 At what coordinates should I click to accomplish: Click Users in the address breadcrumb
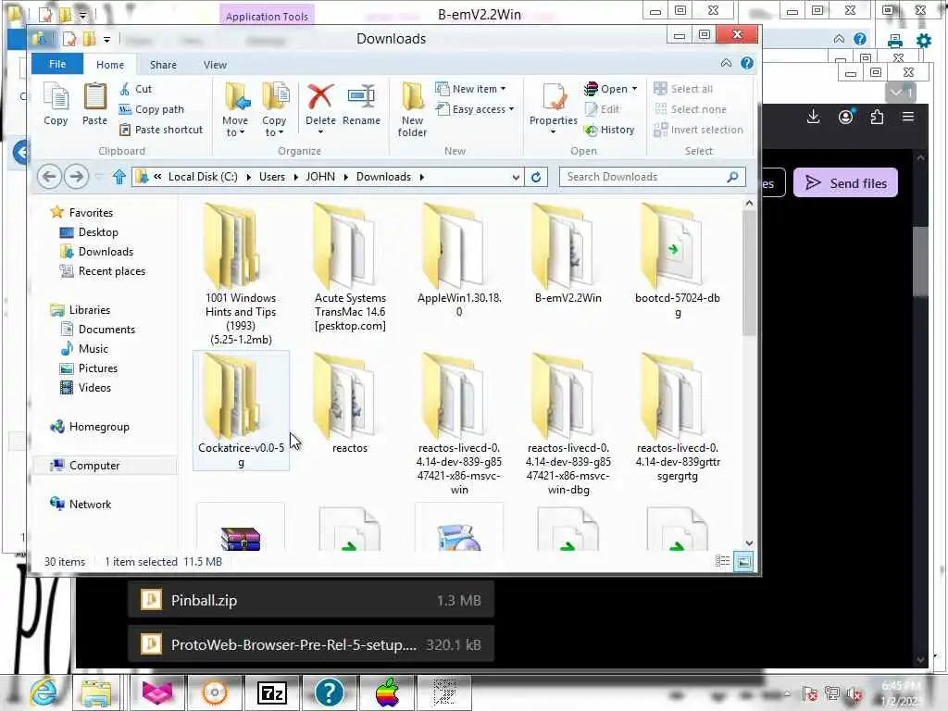coord(271,177)
